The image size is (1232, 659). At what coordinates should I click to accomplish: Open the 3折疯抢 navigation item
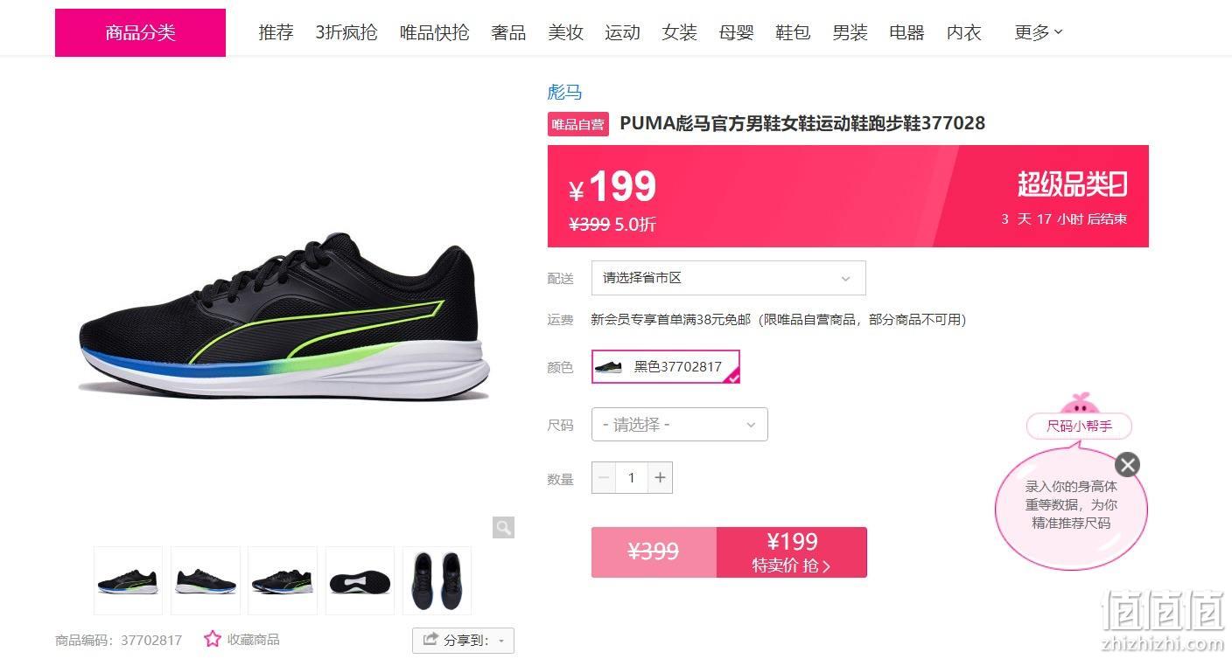tap(346, 32)
